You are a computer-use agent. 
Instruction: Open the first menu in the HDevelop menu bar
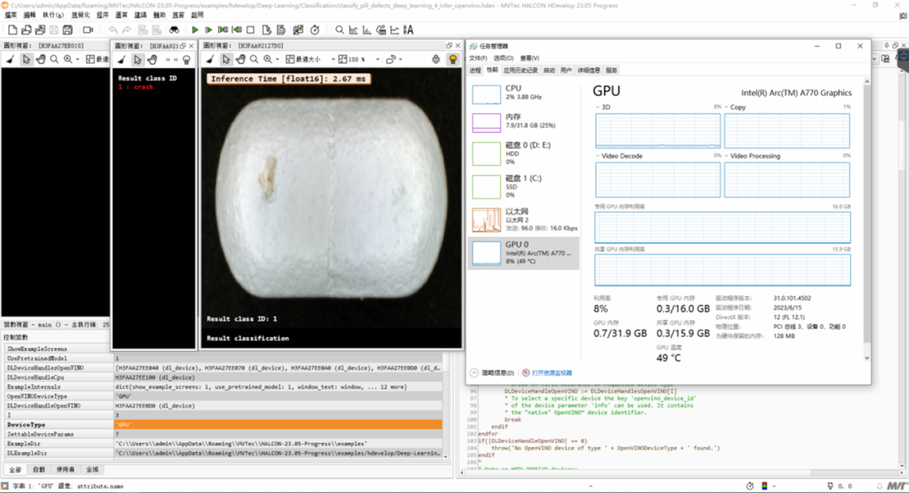click(11, 15)
